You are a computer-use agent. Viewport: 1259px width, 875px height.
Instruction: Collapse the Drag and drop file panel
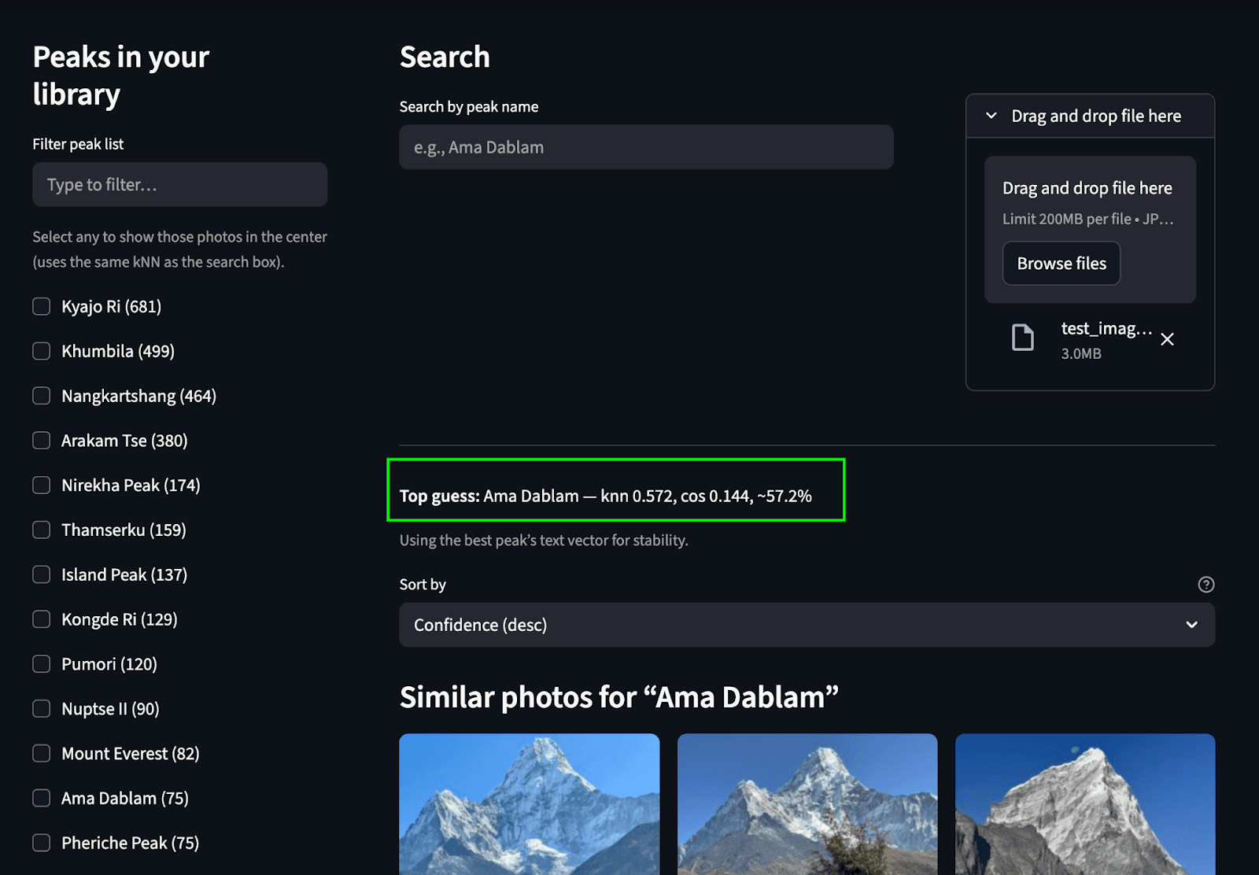[991, 115]
